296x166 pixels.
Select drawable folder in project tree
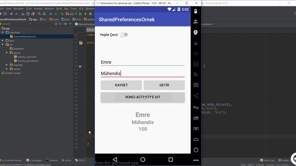[18, 49]
